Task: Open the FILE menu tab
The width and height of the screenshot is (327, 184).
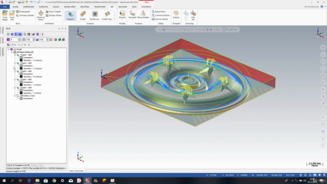Action: point(5,7)
